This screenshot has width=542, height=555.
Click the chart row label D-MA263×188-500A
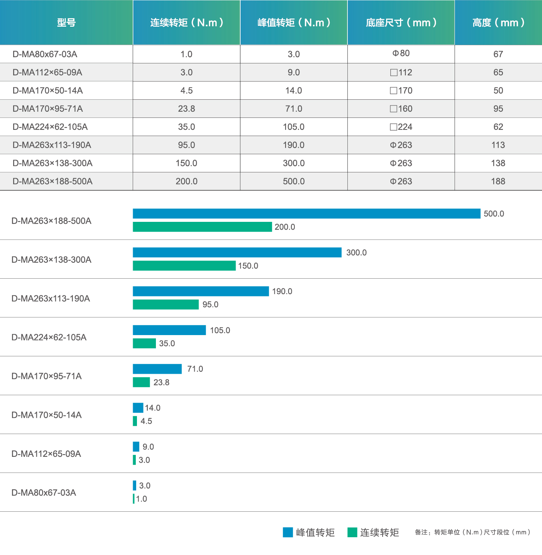click(x=51, y=221)
